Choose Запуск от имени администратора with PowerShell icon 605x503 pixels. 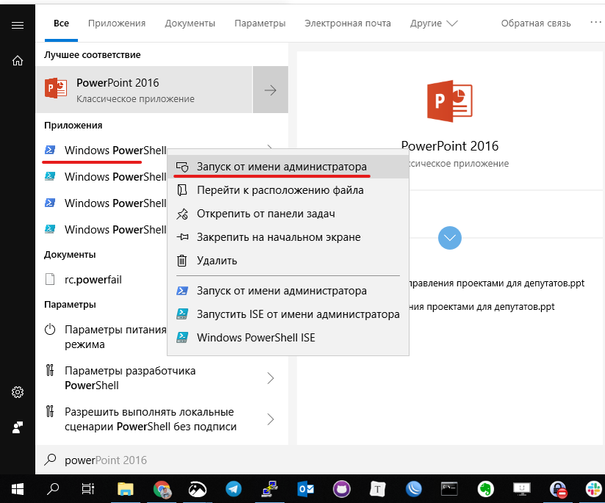(288, 291)
